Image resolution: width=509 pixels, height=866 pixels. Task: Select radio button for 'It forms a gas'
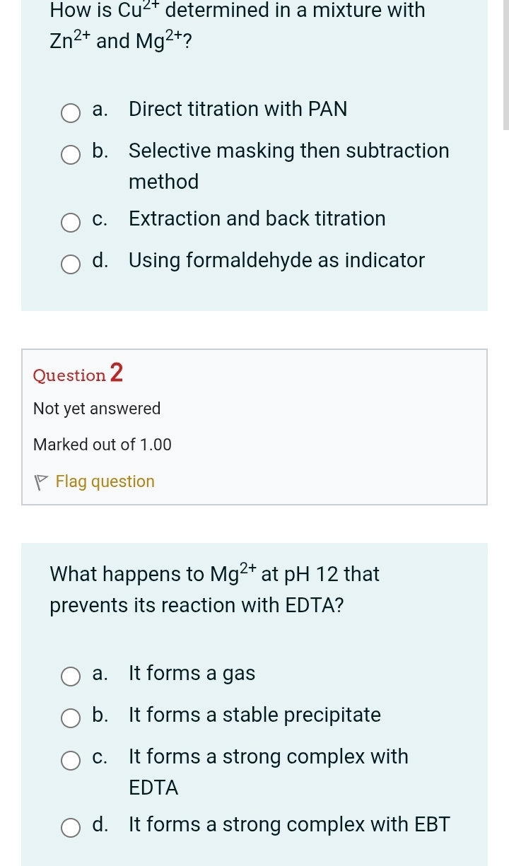[x=70, y=676]
